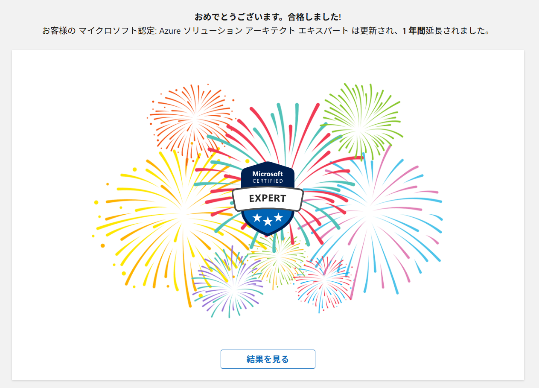The width and height of the screenshot is (539, 388).
Task: Click the lime green firework burst
Action: point(361,121)
